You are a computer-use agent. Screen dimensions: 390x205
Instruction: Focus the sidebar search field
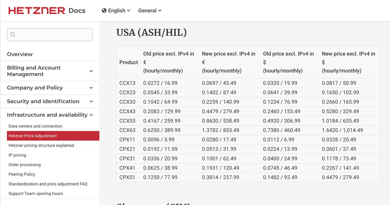50,34
